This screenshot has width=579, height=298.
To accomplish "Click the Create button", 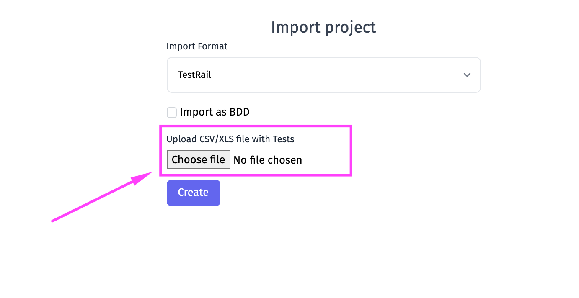I will (194, 193).
